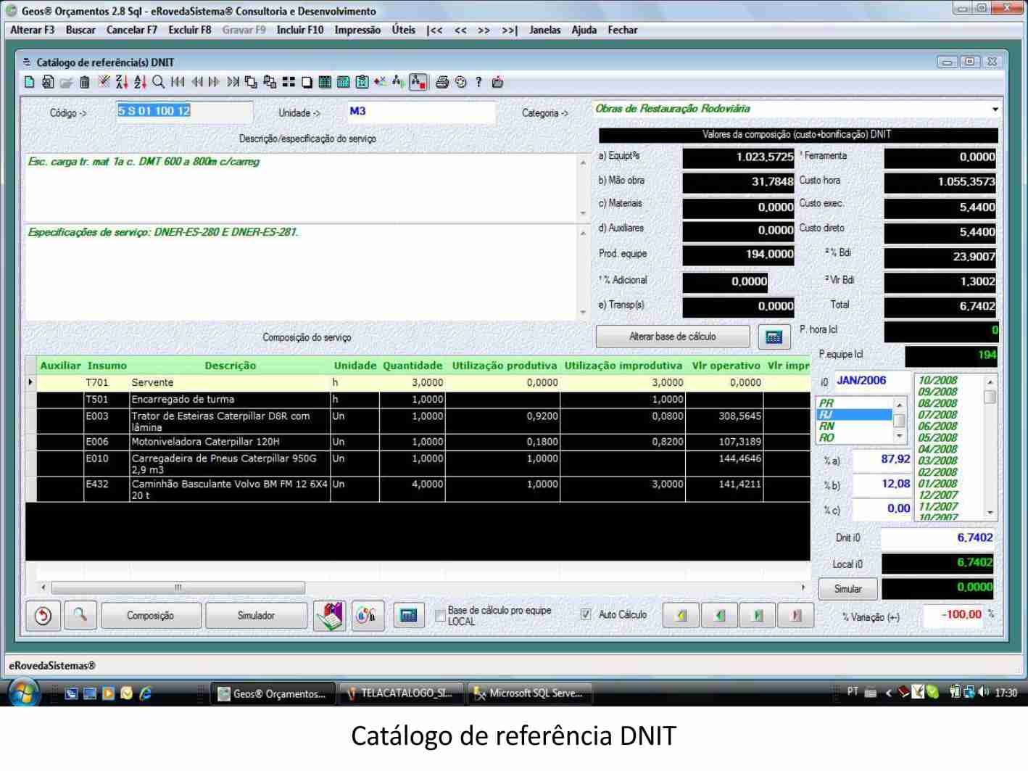Open TELACATALOGO taskbar button

[401, 693]
